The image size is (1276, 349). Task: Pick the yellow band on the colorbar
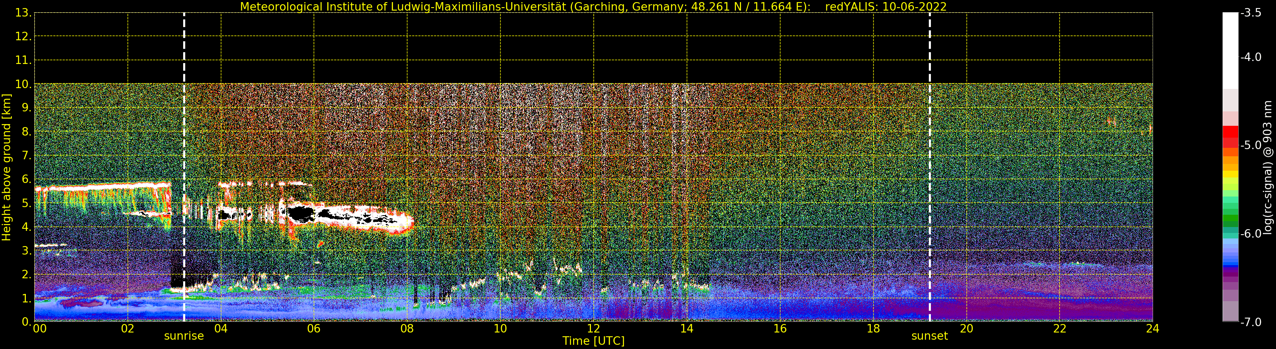(1230, 174)
